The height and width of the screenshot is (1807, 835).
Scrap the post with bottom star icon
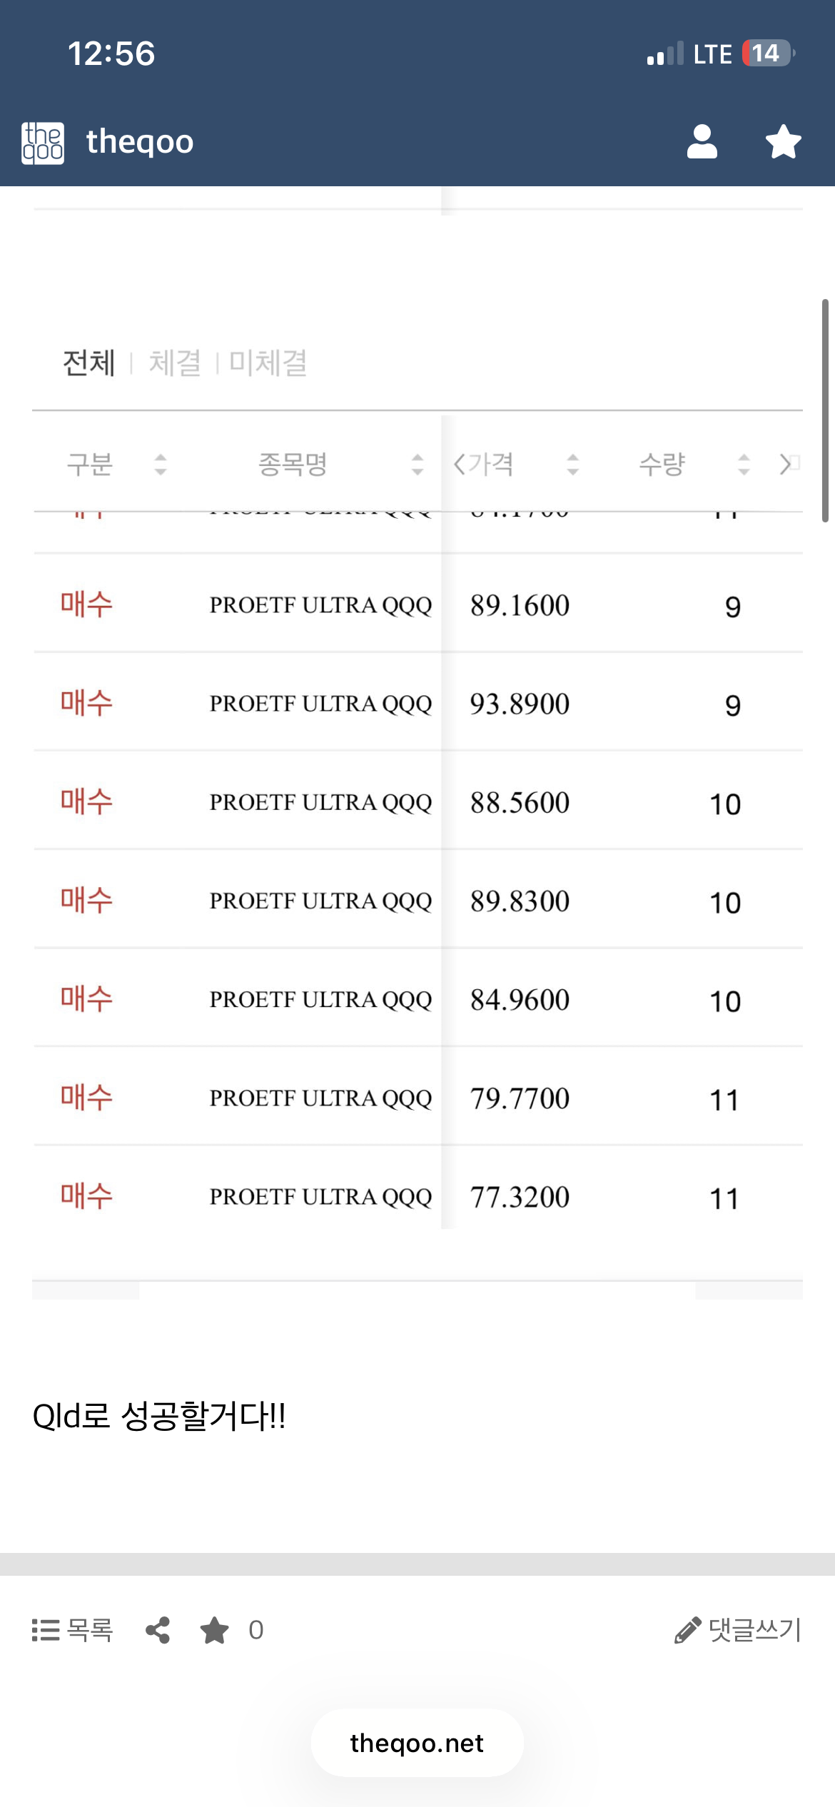(214, 1631)
